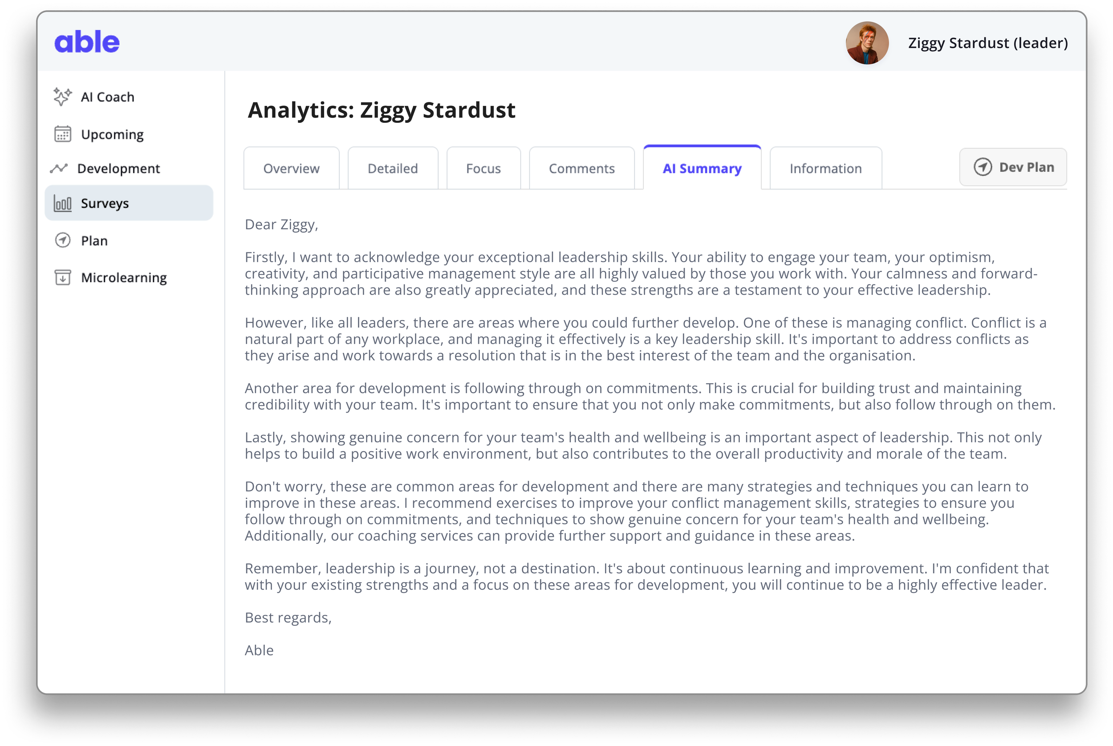Click the compass icon in Dev Plan button
The width and height of the screenshot is (1113, 746).
pos(983,167)
